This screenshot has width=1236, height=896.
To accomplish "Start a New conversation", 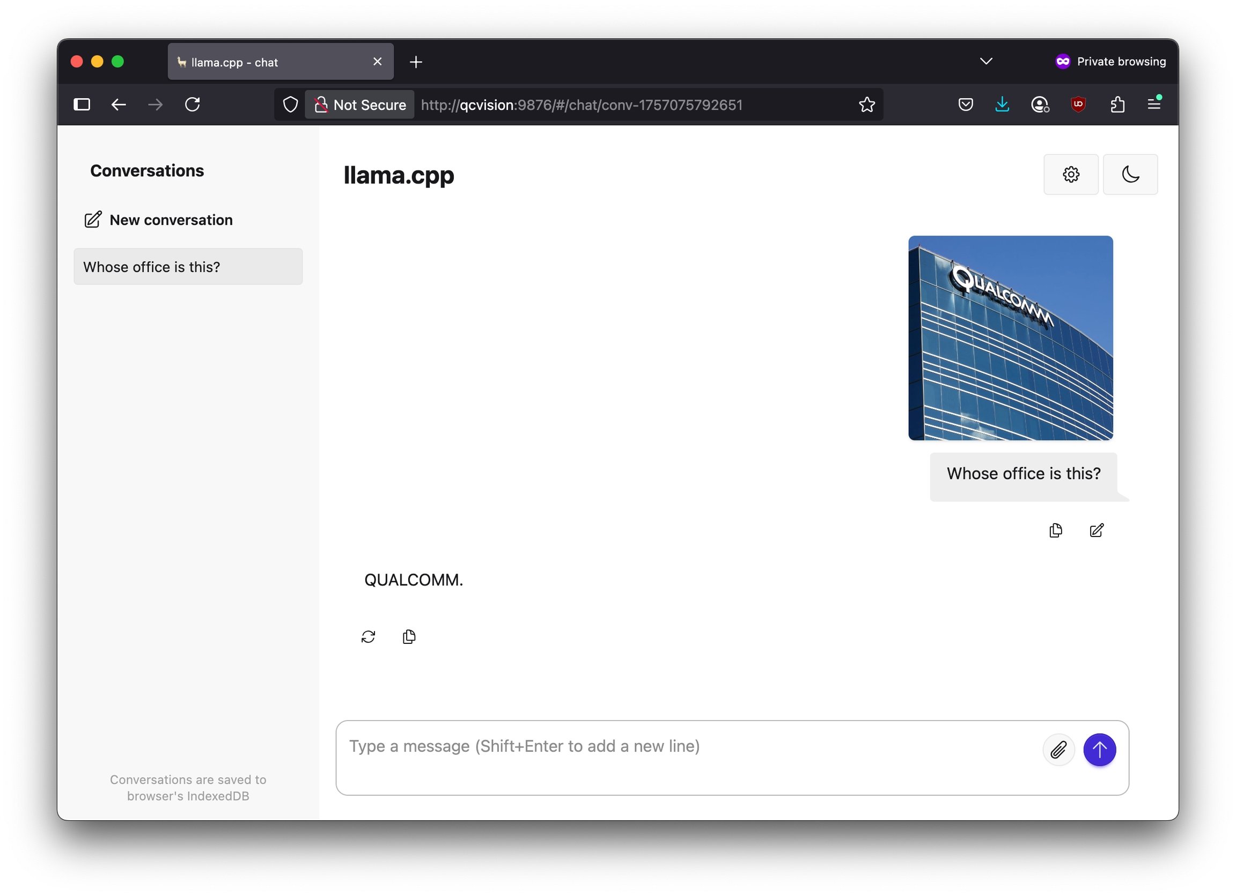I will (159, 219).
